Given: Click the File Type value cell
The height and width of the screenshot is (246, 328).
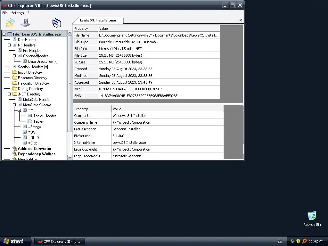Looking at the screenshot, I should (x=159, y=42).
